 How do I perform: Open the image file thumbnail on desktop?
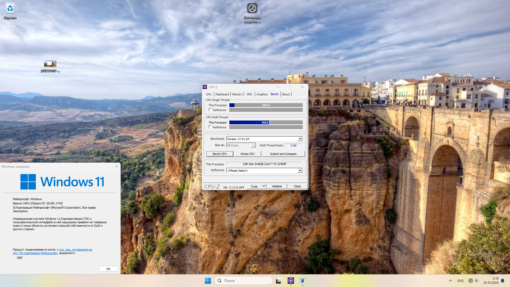point(50,64)
